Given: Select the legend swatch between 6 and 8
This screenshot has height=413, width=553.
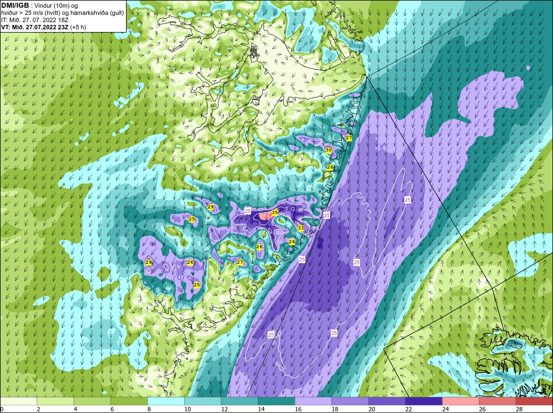Looking at the screenshot, I should click(x=129, y=401).
